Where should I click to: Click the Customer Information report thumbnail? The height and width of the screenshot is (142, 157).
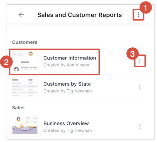click(25, 61)
